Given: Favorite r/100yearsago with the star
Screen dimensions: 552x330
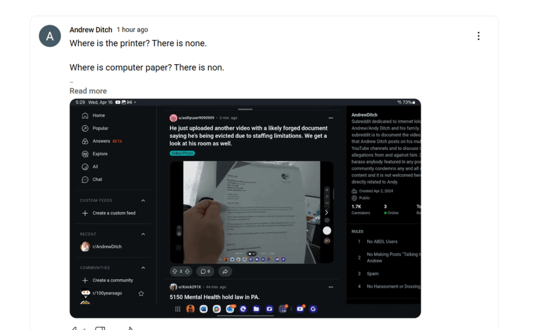Looking at the screenshot, I should 141,293.
